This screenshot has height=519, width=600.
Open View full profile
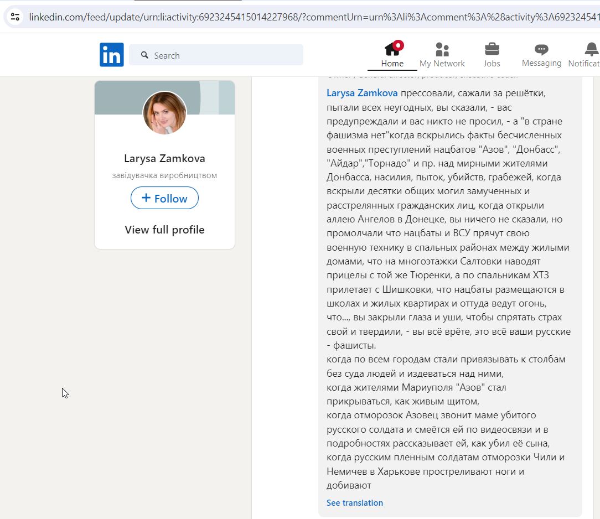tap(164, 229)
